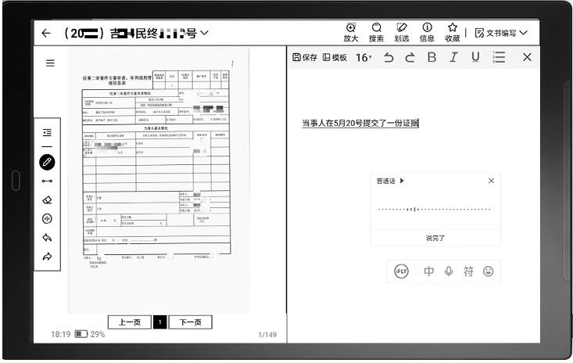Screen dimensions: 573x363
Task: Click the 下一页 next page button
Action: [191, 323]
